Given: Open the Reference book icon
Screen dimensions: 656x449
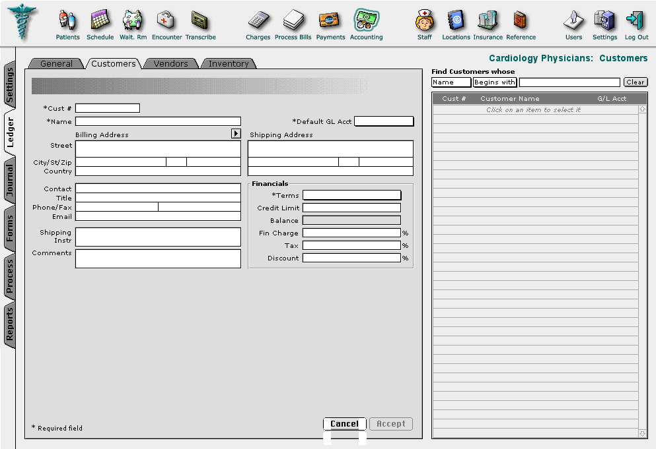Looking at the screenshot, I should (x=521, y=25).
